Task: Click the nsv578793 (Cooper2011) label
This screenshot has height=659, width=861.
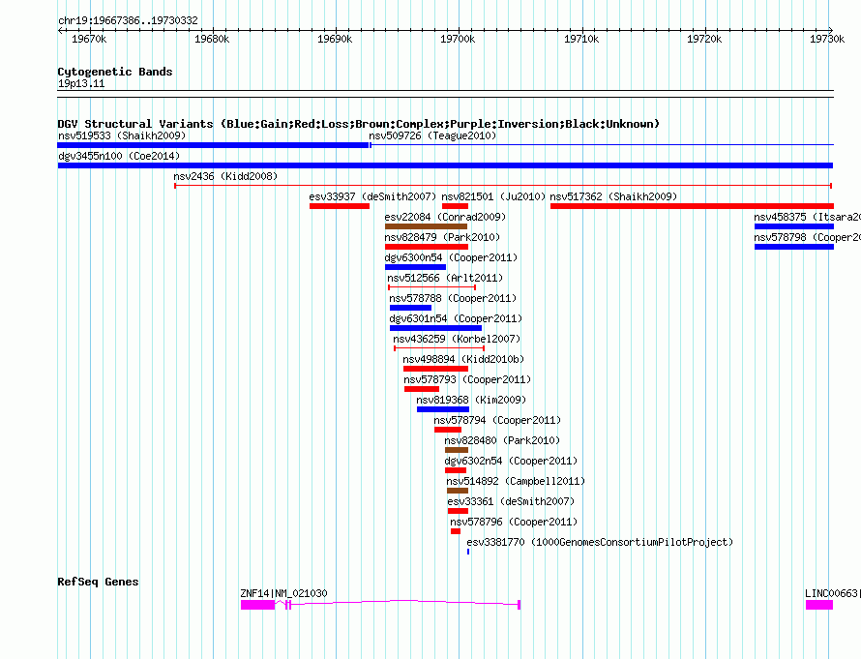Action: [467, 379]
